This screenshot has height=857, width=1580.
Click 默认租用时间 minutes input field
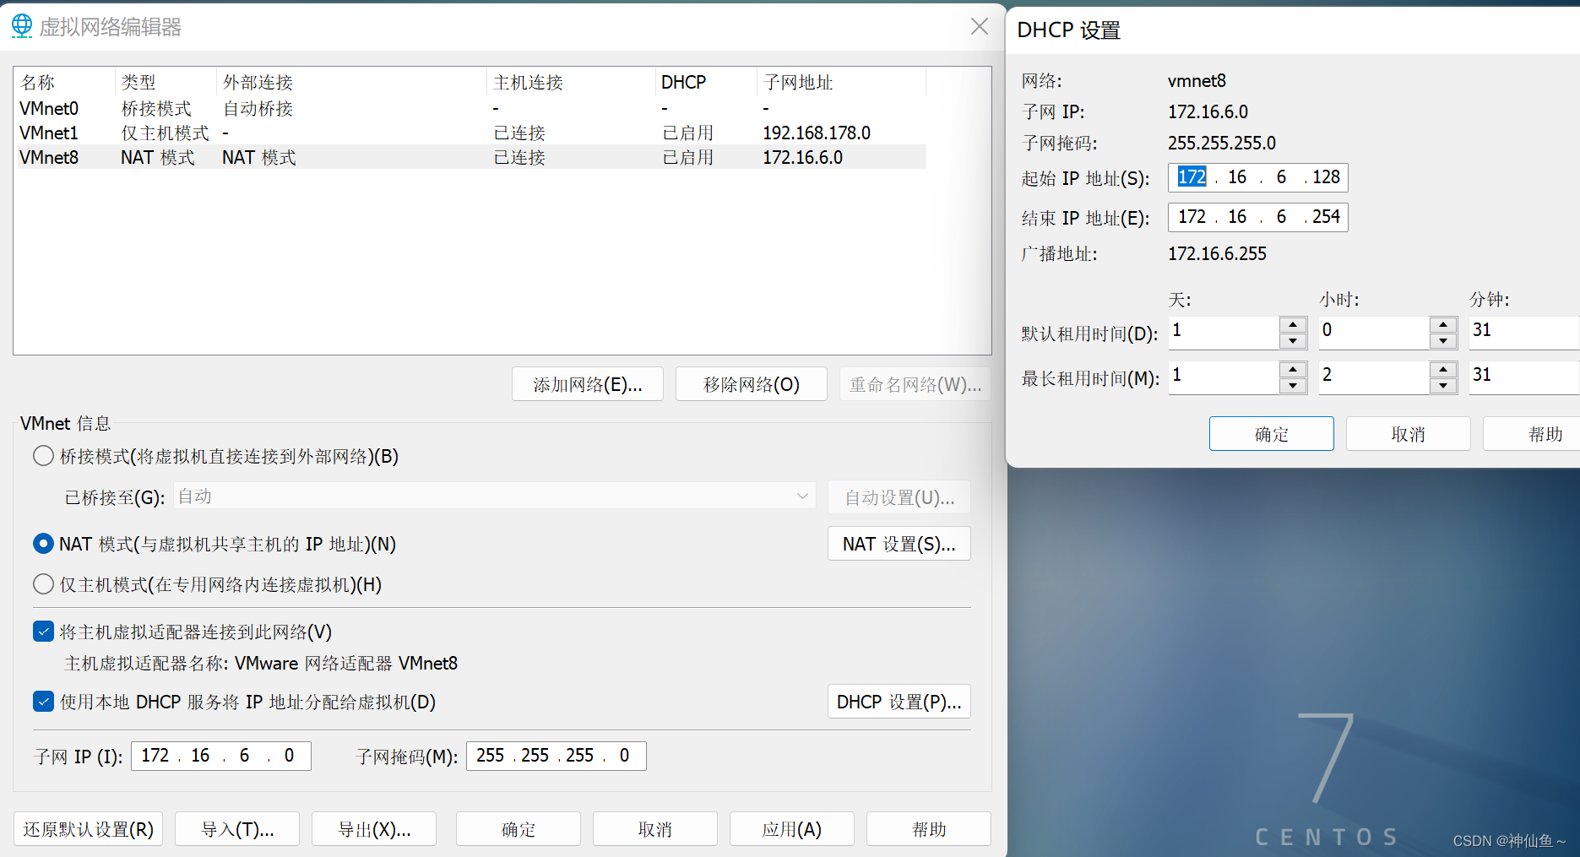pos(1524,332)
